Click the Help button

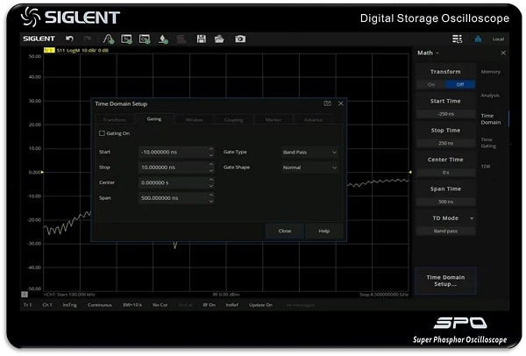pyautogui.click(x=324, y=231)
